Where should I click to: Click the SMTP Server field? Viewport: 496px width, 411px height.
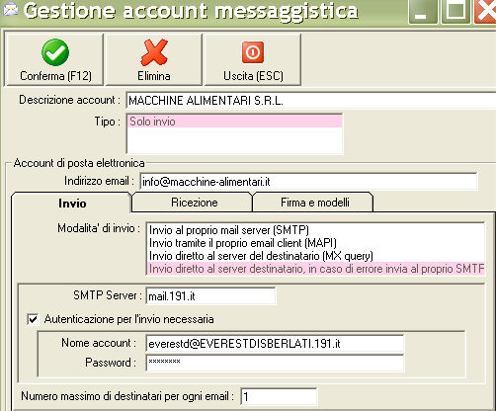[210, 296]
